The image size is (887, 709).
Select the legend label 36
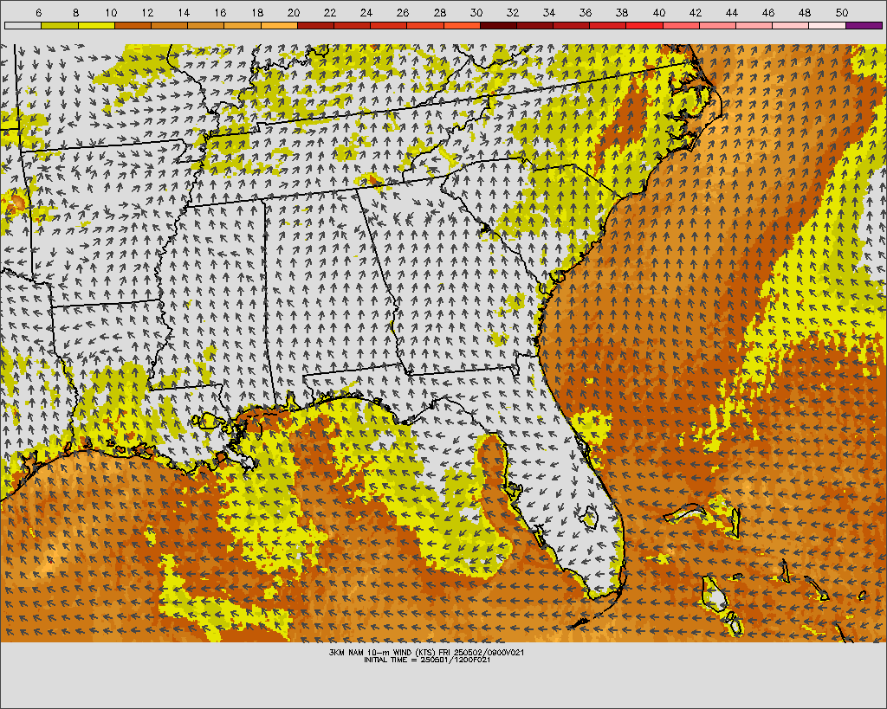click(586, 12)
